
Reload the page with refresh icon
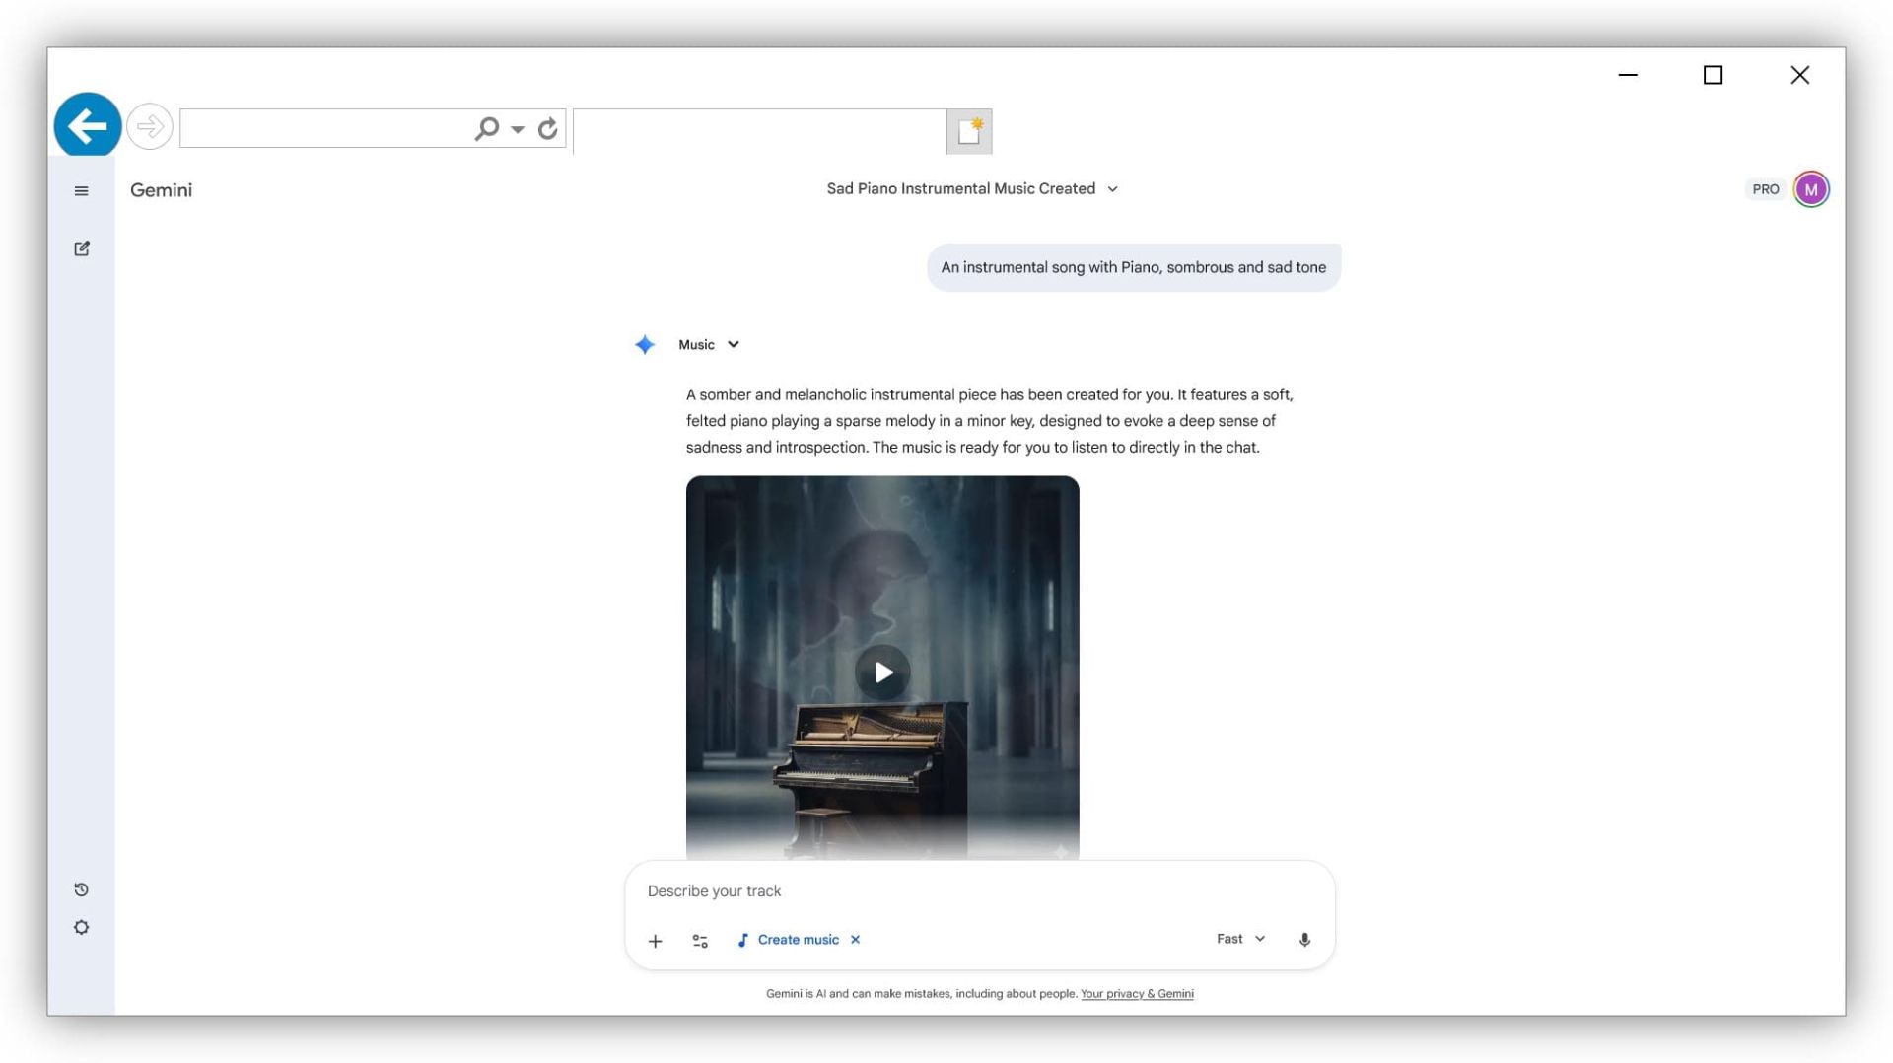[x=548, y=129]
